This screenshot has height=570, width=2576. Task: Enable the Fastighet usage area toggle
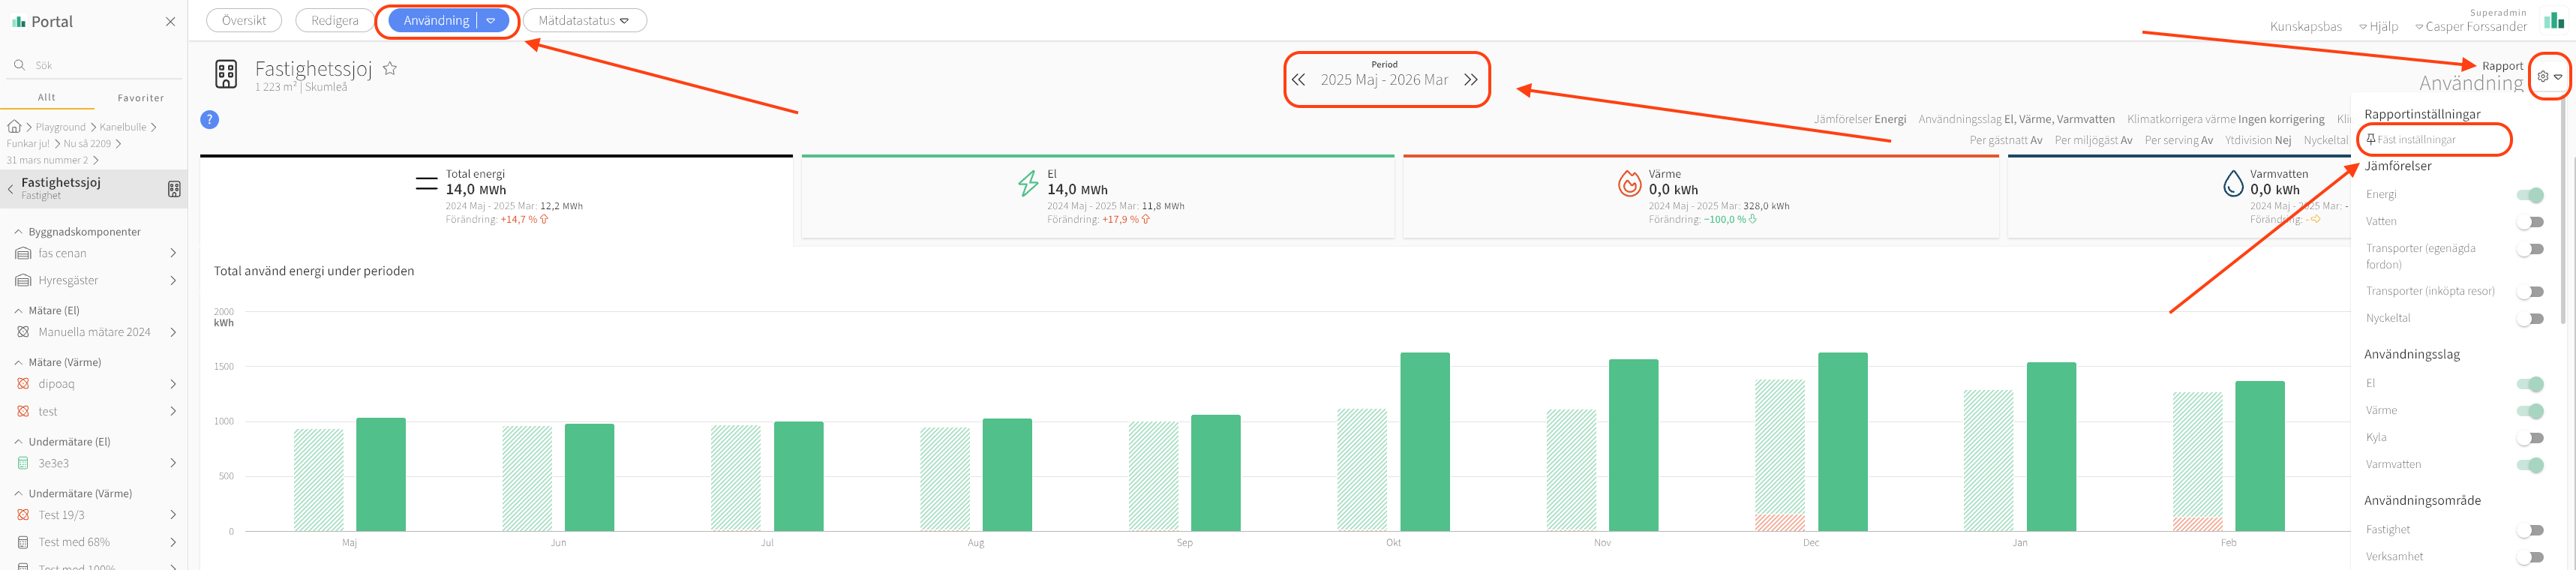[2530, 530]
